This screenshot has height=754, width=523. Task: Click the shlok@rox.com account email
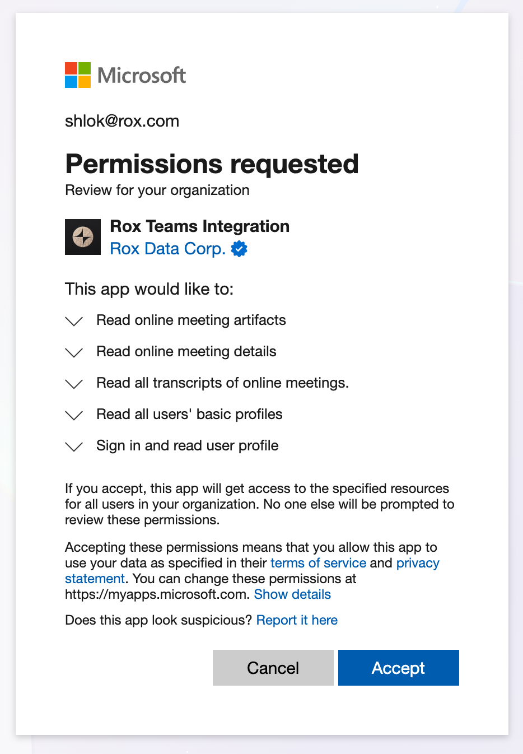click(122, 121)
